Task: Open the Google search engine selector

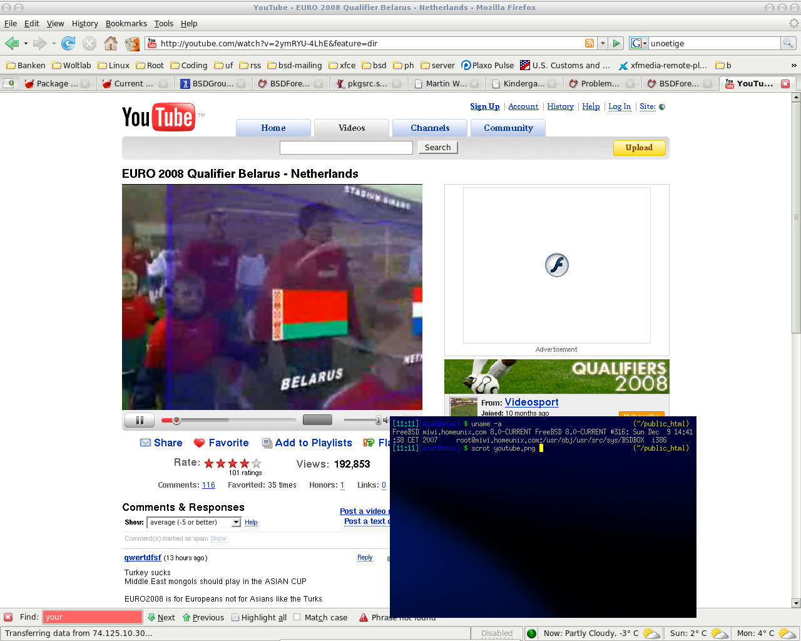Action: coord(639,43)
